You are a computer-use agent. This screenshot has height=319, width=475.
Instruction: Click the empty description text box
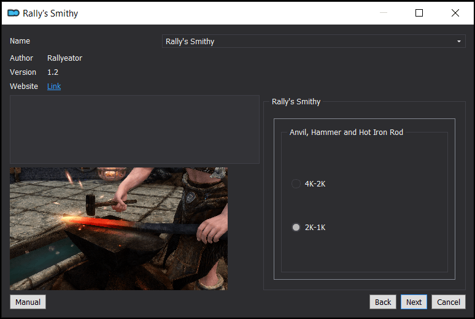click(134, 129)
